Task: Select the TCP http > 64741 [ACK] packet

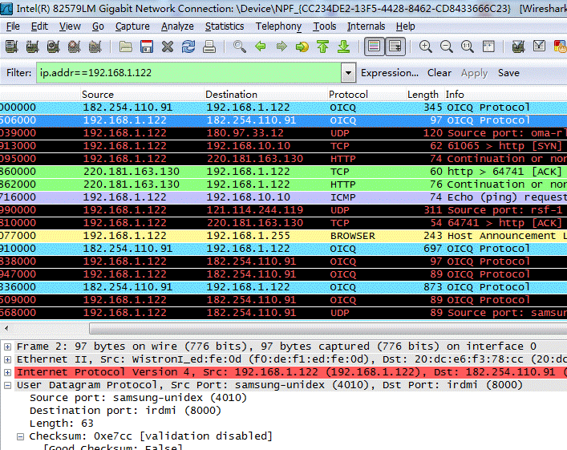Action: click(x=284, y=172)
